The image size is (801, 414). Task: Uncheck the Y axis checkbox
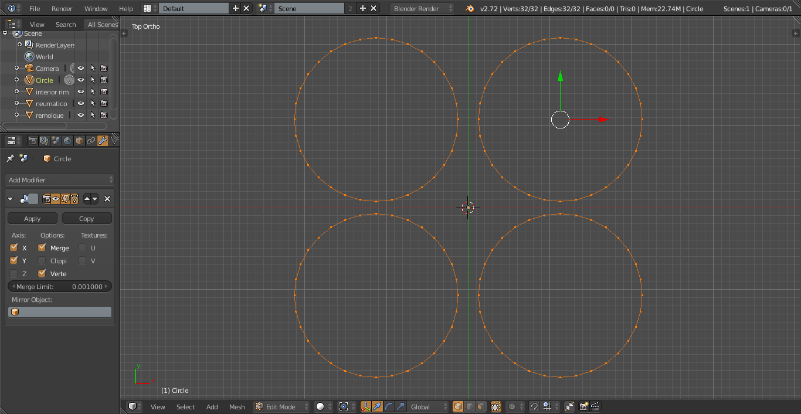coord(14,260)
